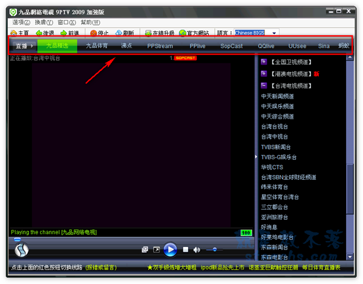Click the fullscreen popup icon in player controls

pyautogui.click(x=157, y=249)
